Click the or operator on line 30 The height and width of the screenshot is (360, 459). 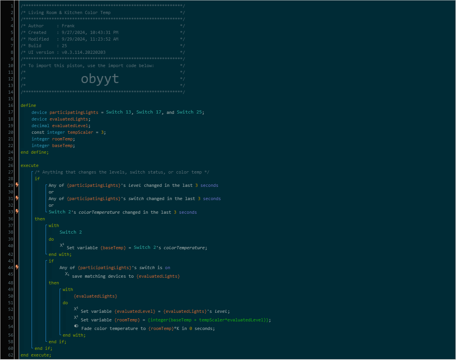tap(51, 192)
